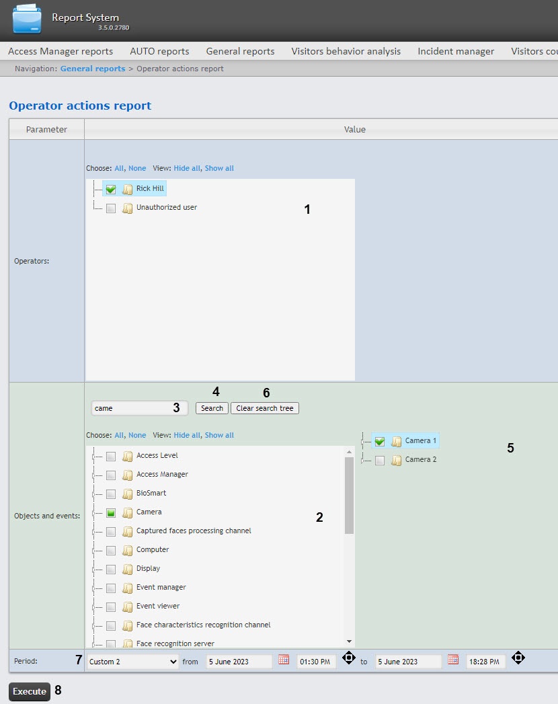Click the folder icon next to Rick Hill
The image size is (558, 704).
[x=128, y=189]
